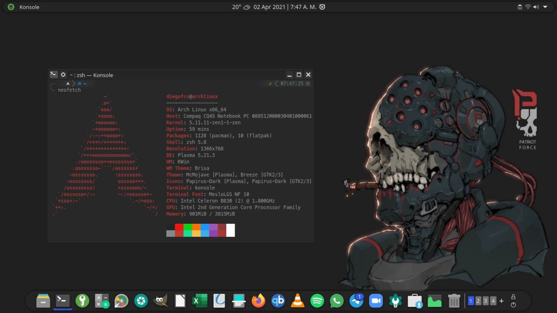Switch to virtual desktop 3
The image size is (557, 313).
pos(486,301)
